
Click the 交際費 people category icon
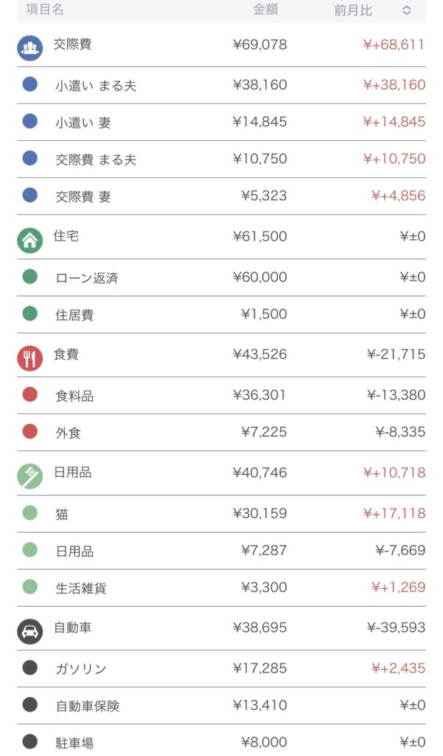(30, 48)
